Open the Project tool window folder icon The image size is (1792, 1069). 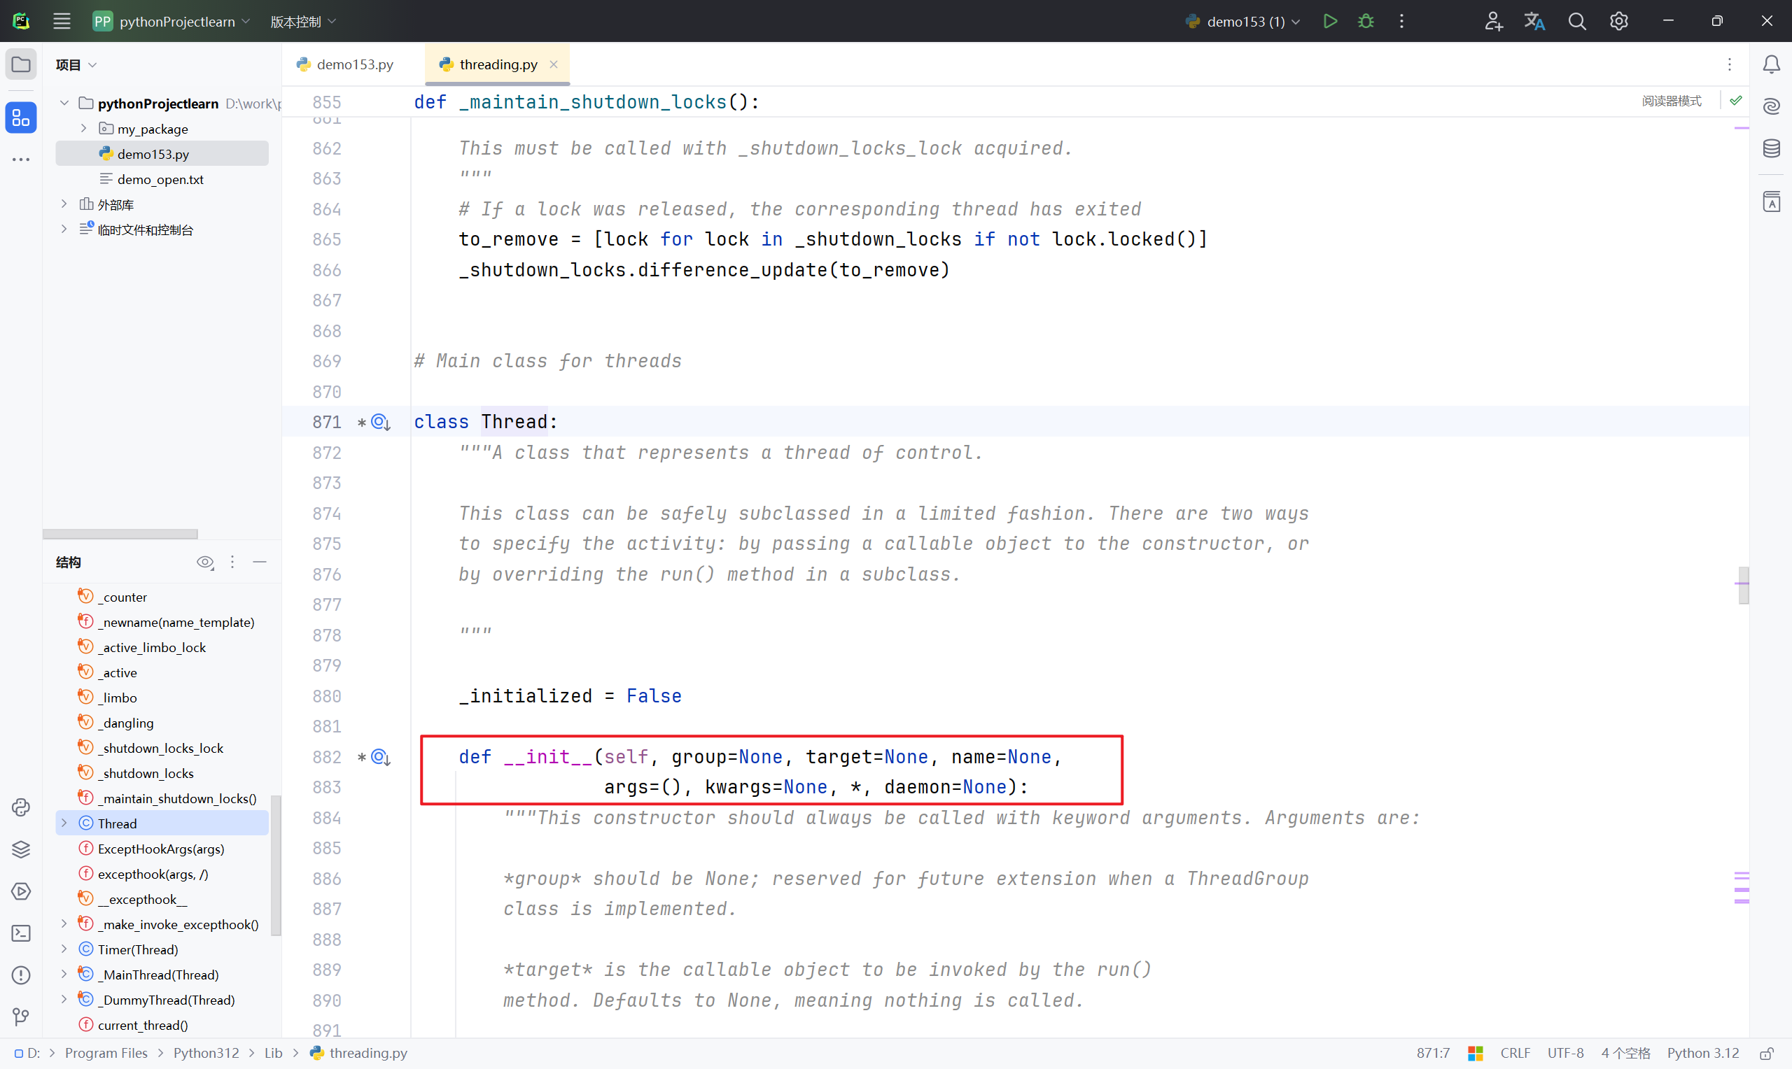click(x=21, y=65)
